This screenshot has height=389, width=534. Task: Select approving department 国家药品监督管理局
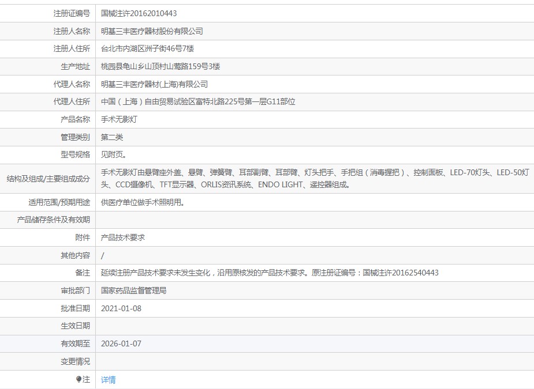pos(134,290)
